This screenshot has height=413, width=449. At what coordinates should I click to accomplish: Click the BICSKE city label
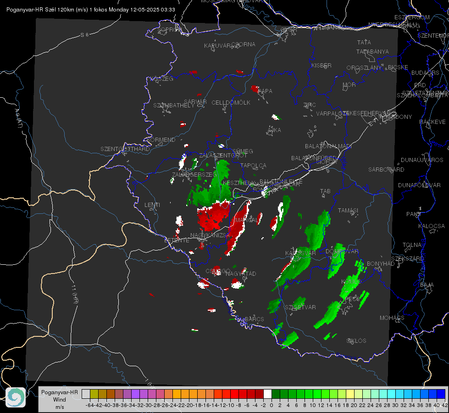pos(398,67)
